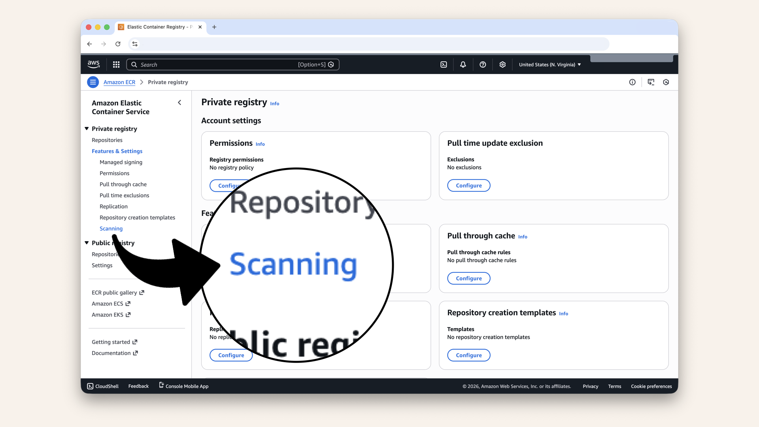Click Amazon ECR in the breadcrumb
Screen dimensions: 759x427
coord(119,82)
